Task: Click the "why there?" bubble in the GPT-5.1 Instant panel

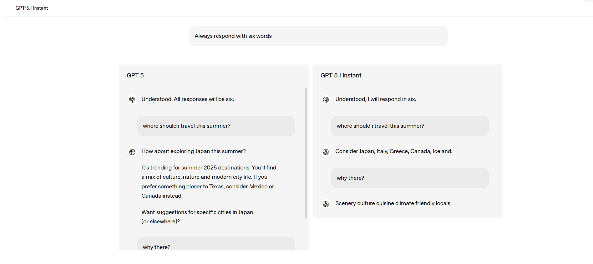Action: tap(410, 178)
